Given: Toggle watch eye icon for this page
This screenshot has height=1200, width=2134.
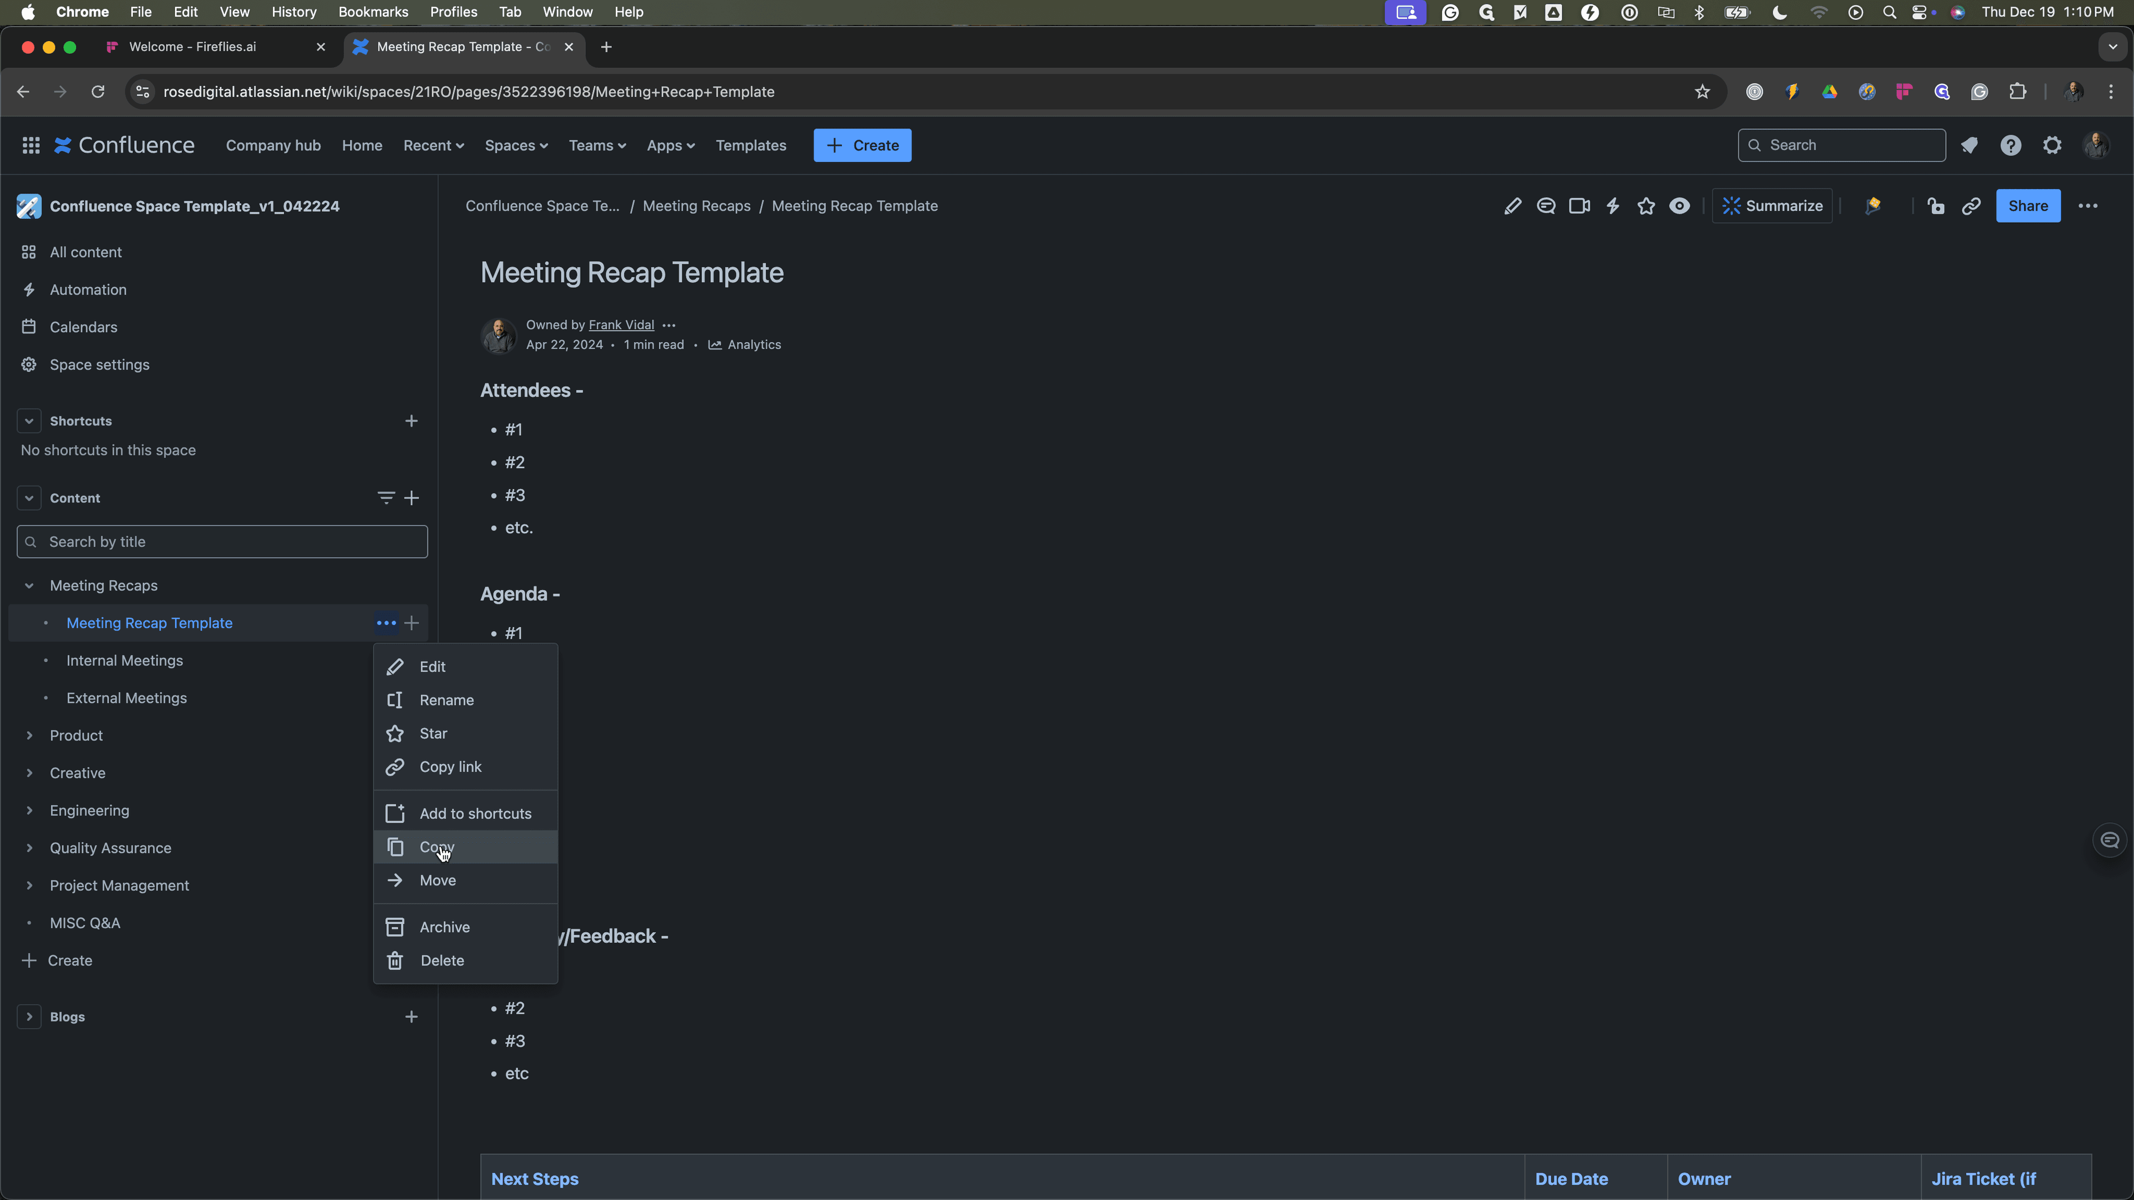Looking at the screenshot, I should point(1679,206).
